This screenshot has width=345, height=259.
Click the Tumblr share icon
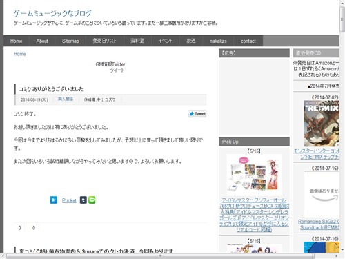(83, 200)
